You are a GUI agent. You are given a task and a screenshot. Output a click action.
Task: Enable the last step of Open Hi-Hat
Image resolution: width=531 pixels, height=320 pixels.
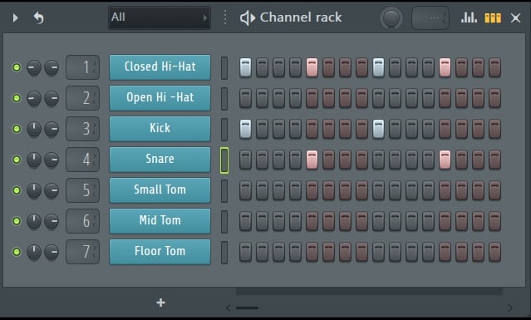[x=494, y=98]
